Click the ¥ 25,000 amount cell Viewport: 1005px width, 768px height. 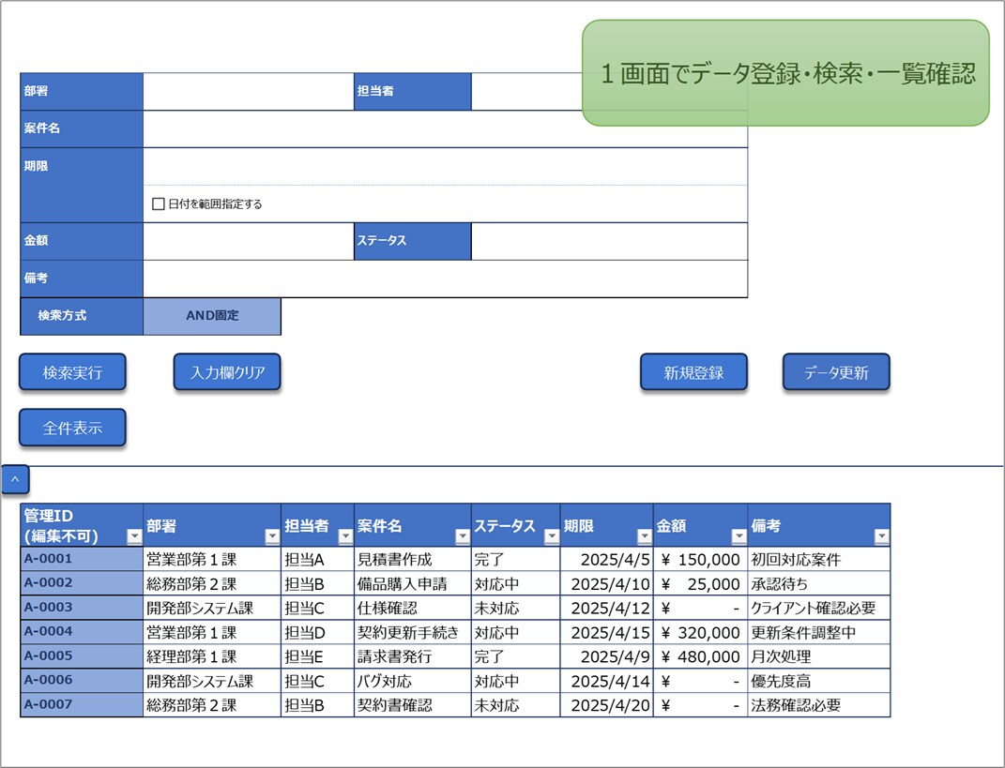701,583
